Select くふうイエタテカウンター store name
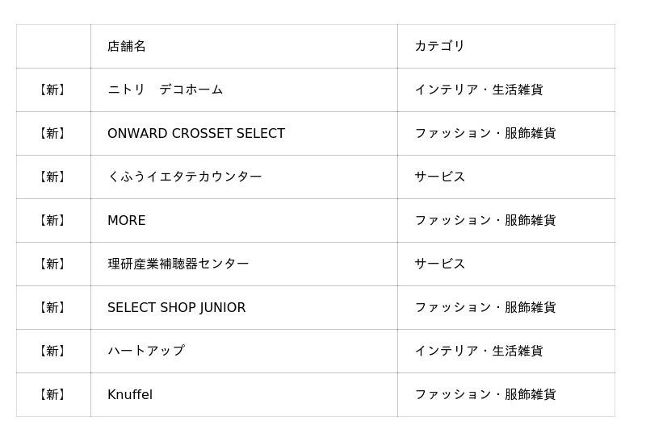 (184, 177)
